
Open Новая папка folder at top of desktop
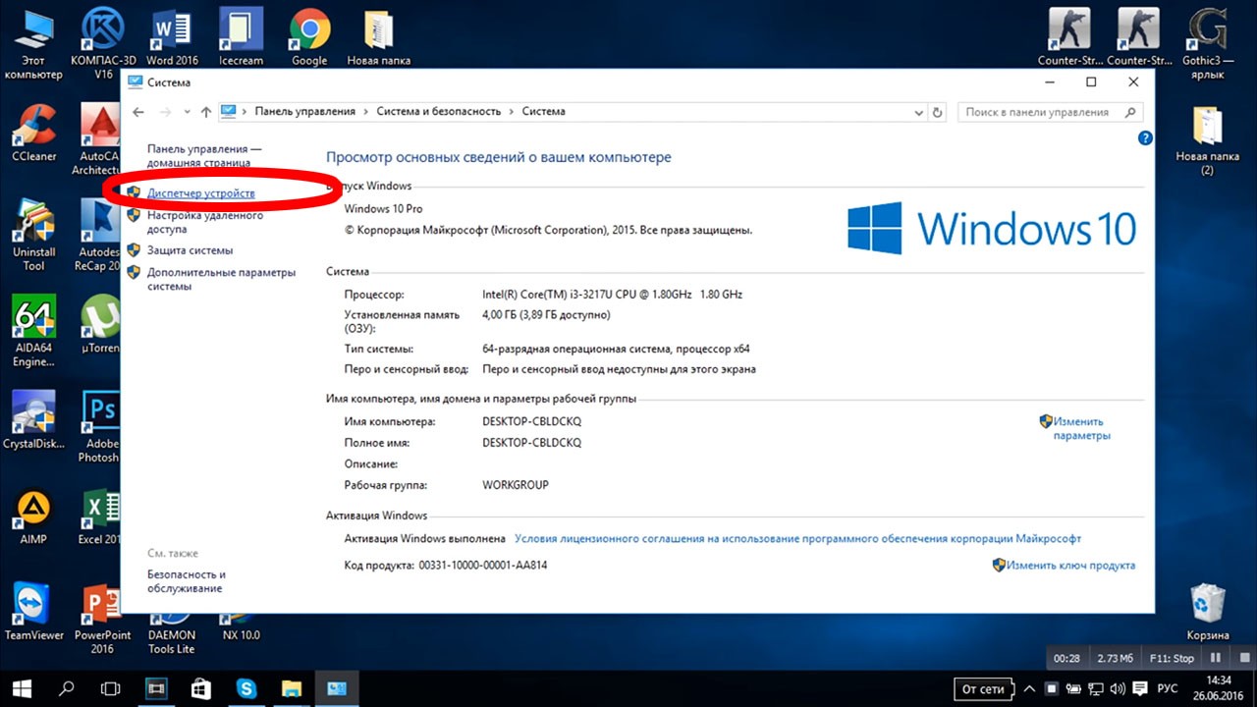[378, 37]
